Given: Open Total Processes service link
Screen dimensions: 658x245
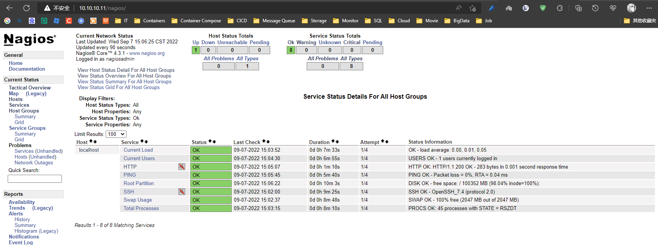Looking at the screenshot, I should pos(141,208).
